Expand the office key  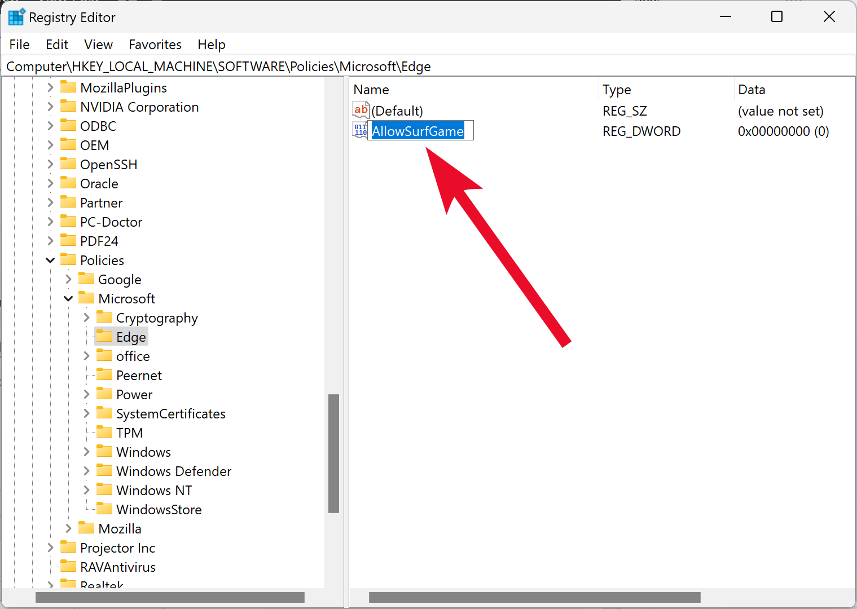tap(86, 356)
